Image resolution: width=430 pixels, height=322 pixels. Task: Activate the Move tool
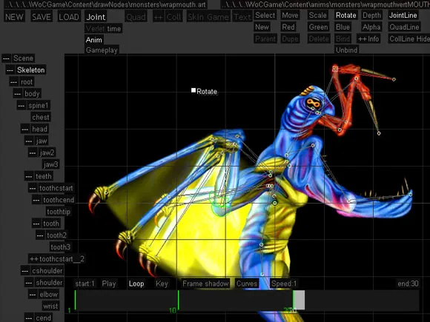pos(290,16)
